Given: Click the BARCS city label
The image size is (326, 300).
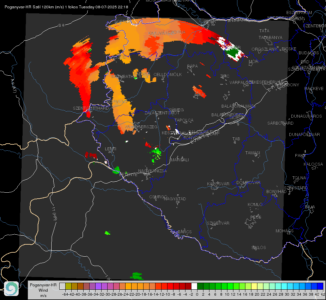Looking at the screenshot, I should pos(184,232).
